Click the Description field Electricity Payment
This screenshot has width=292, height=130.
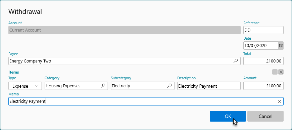(209, 86)
